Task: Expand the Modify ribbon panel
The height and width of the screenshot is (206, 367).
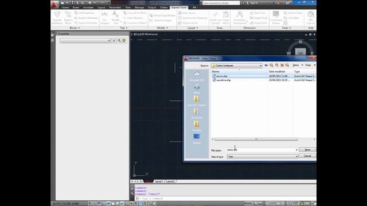Action: (162, 28)
